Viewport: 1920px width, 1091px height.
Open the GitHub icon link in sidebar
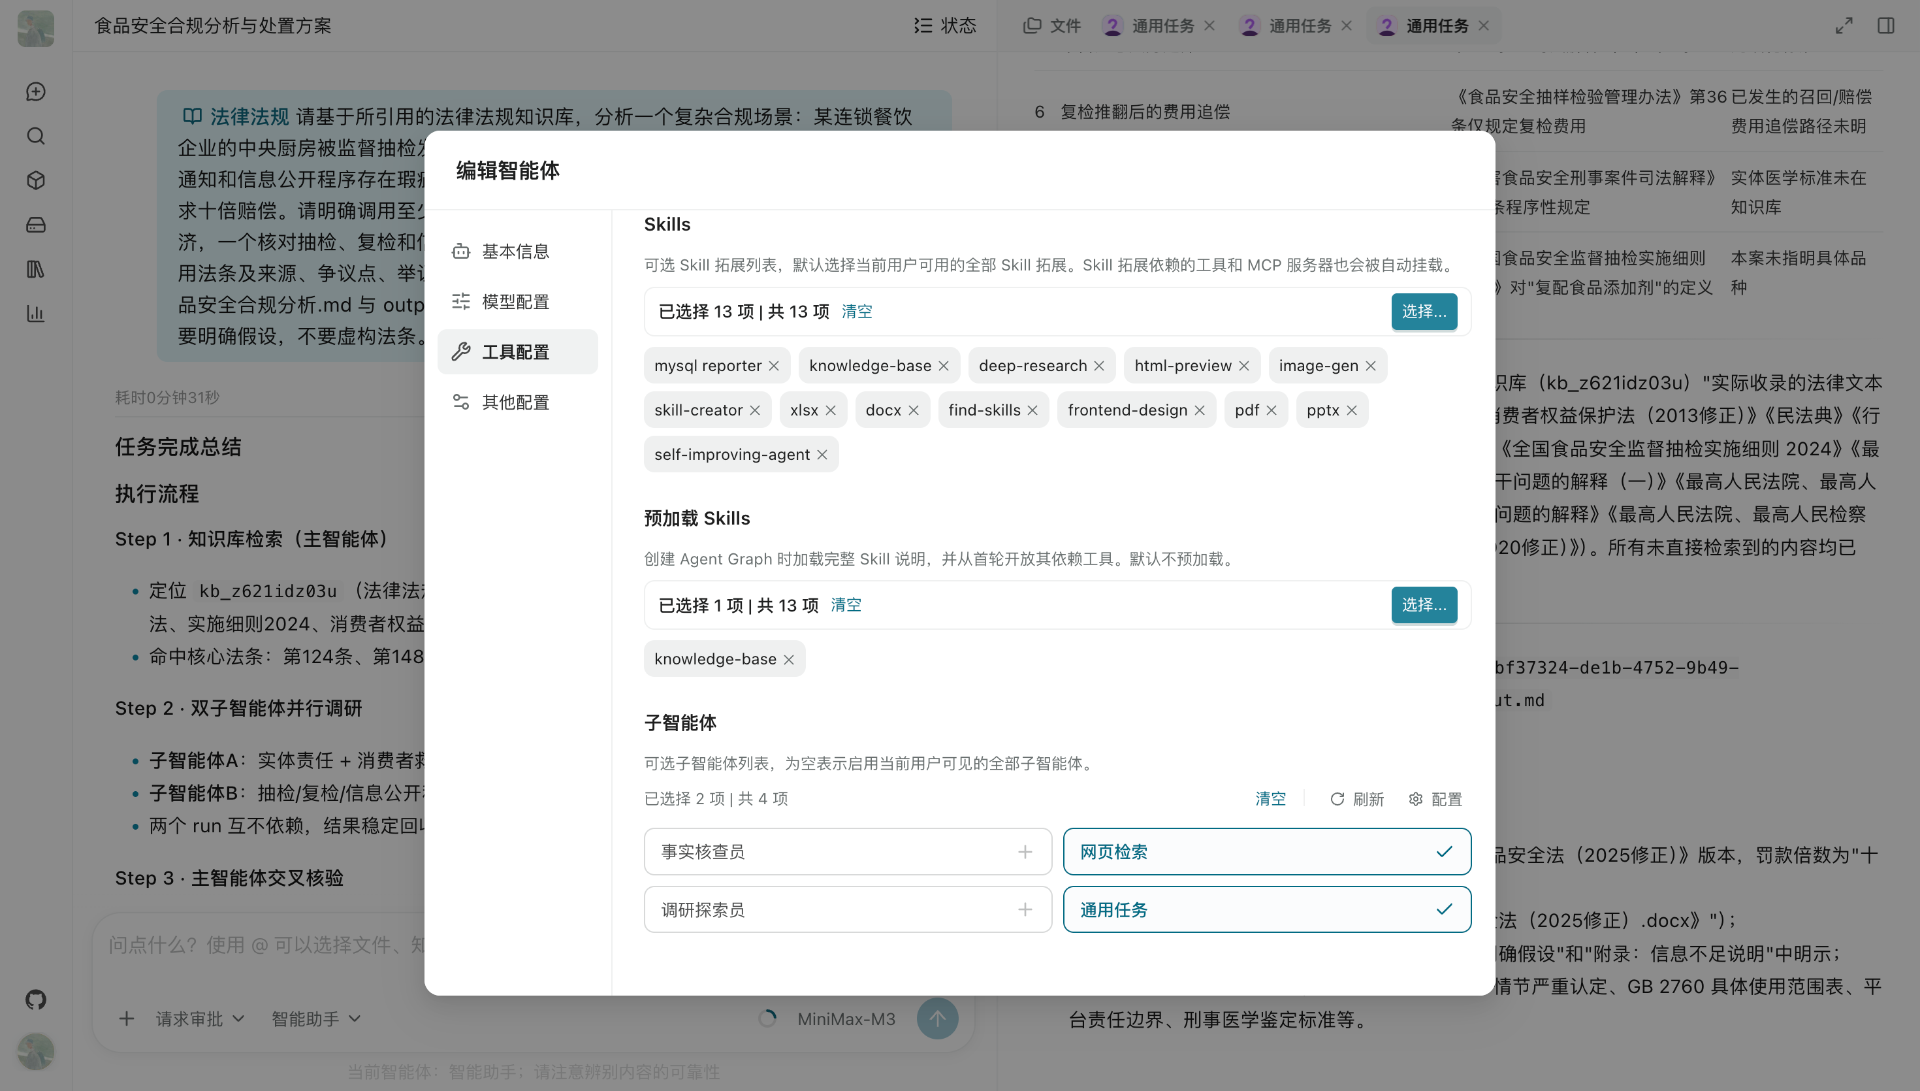coord(36,1000)
